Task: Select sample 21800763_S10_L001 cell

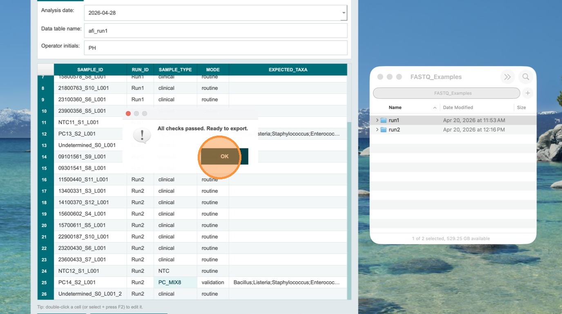Action: click(90, 88)
